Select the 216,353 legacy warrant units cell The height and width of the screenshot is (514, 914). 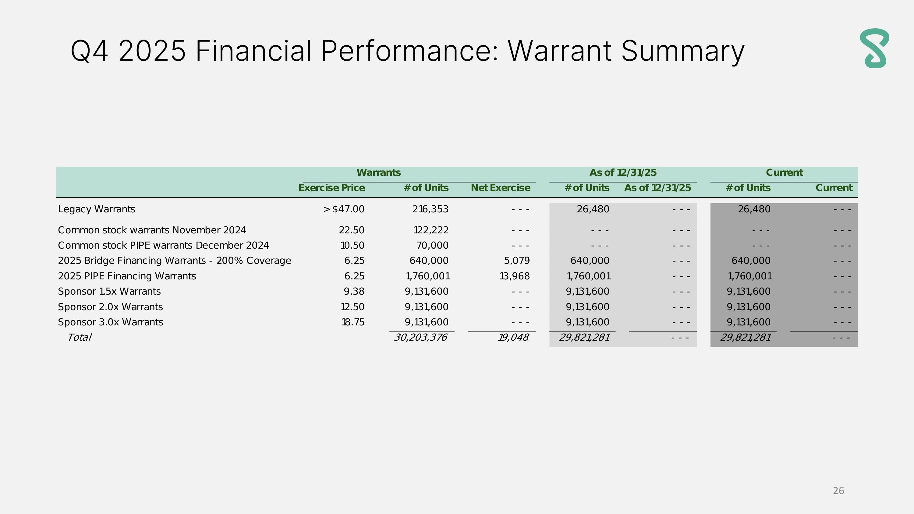click(430, 209)
